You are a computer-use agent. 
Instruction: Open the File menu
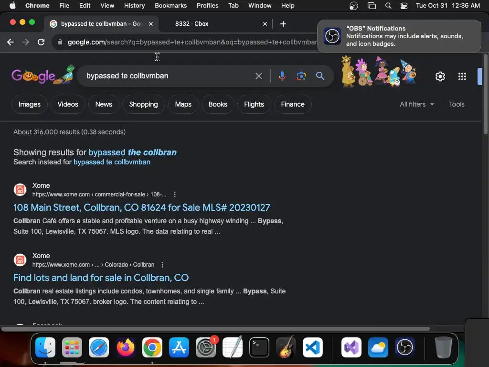[64, 6]
